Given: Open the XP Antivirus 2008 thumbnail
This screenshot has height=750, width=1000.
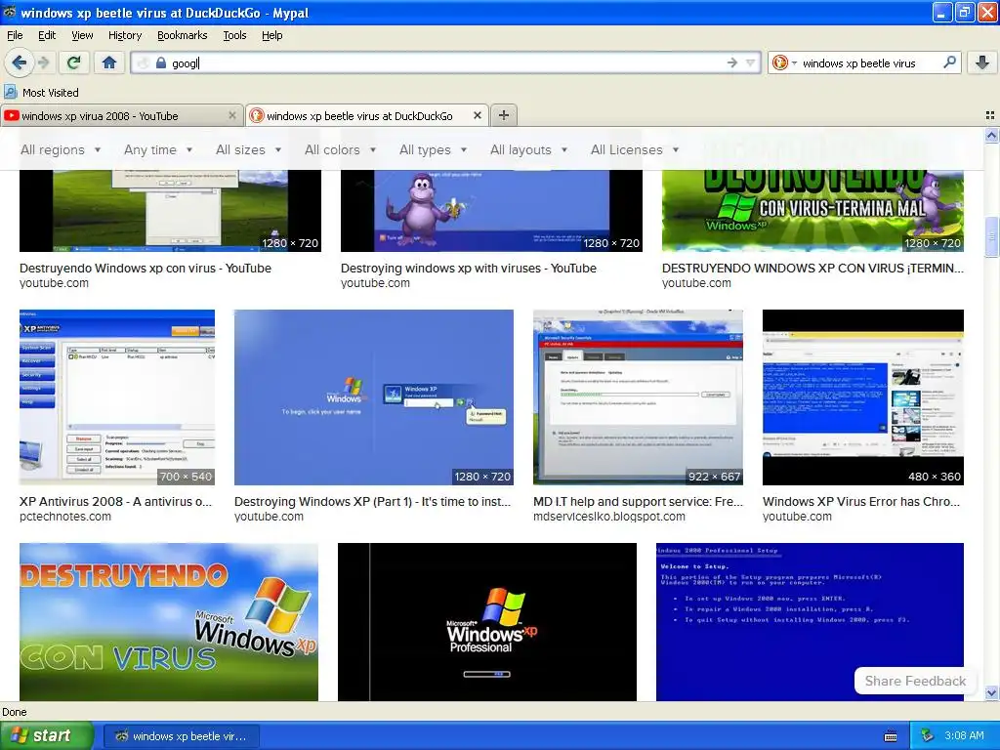Looking at the screenshot, I should 117,397.
